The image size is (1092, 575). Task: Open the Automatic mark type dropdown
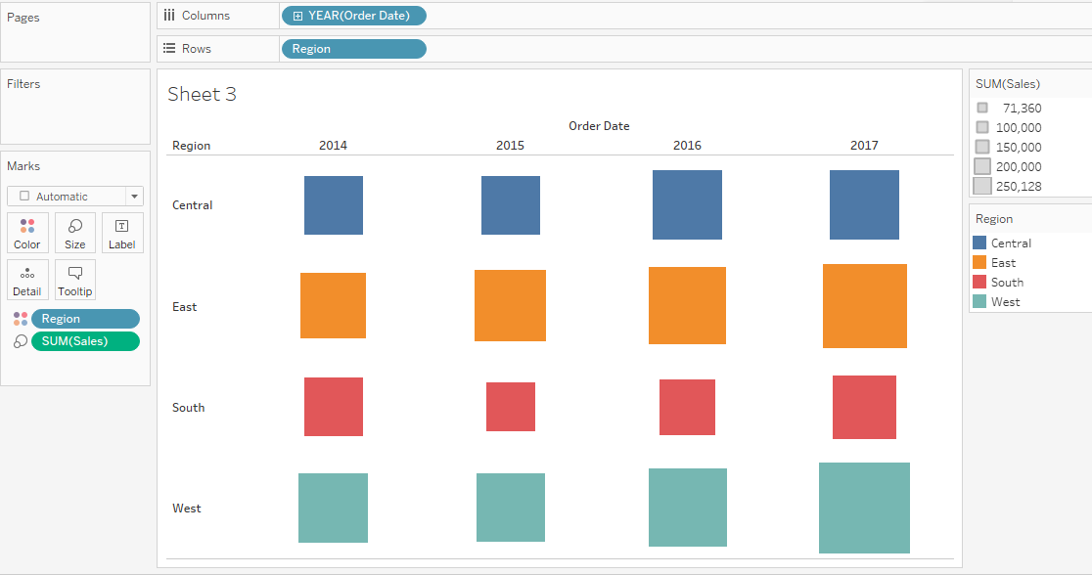[133, 196]
